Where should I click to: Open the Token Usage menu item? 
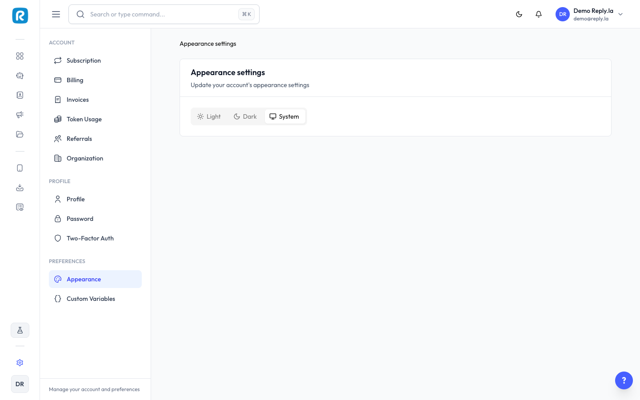[95, 119]
